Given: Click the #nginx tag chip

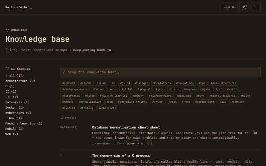Looking at the screenshot, I should [x=245, y=96].
